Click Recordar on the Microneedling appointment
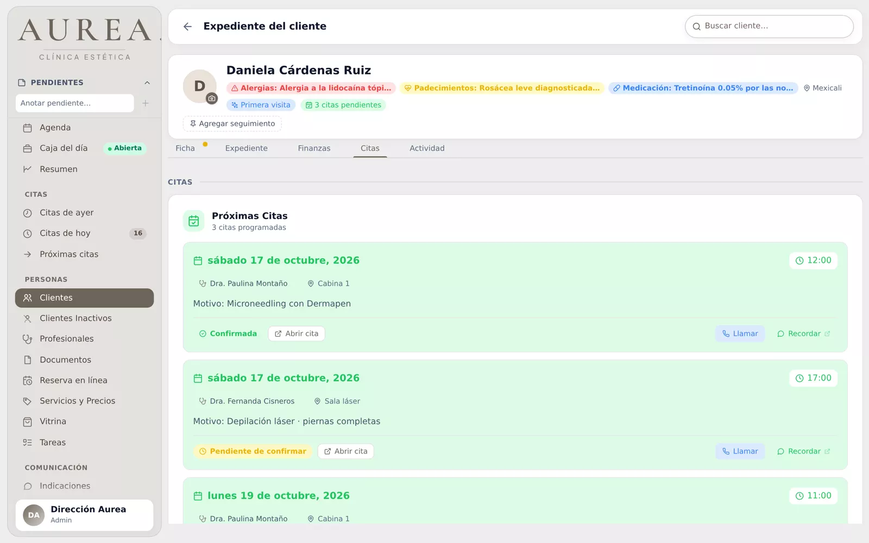Viewport: 869px width, 543px height. click(804, 334)
